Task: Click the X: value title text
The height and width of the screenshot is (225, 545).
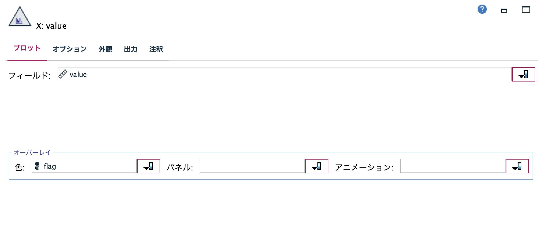Action: (51, 26)
